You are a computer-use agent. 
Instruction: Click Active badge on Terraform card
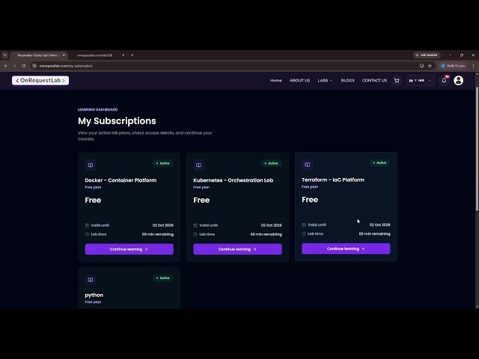click(379, 163)
